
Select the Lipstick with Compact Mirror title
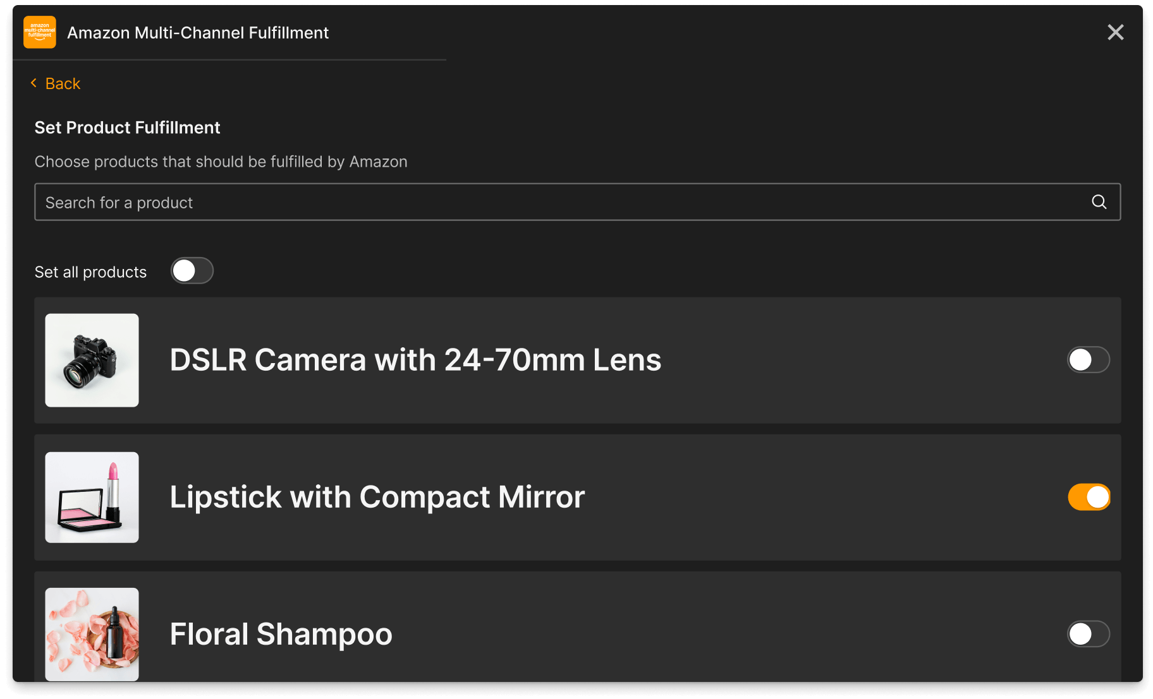point(377,497)
